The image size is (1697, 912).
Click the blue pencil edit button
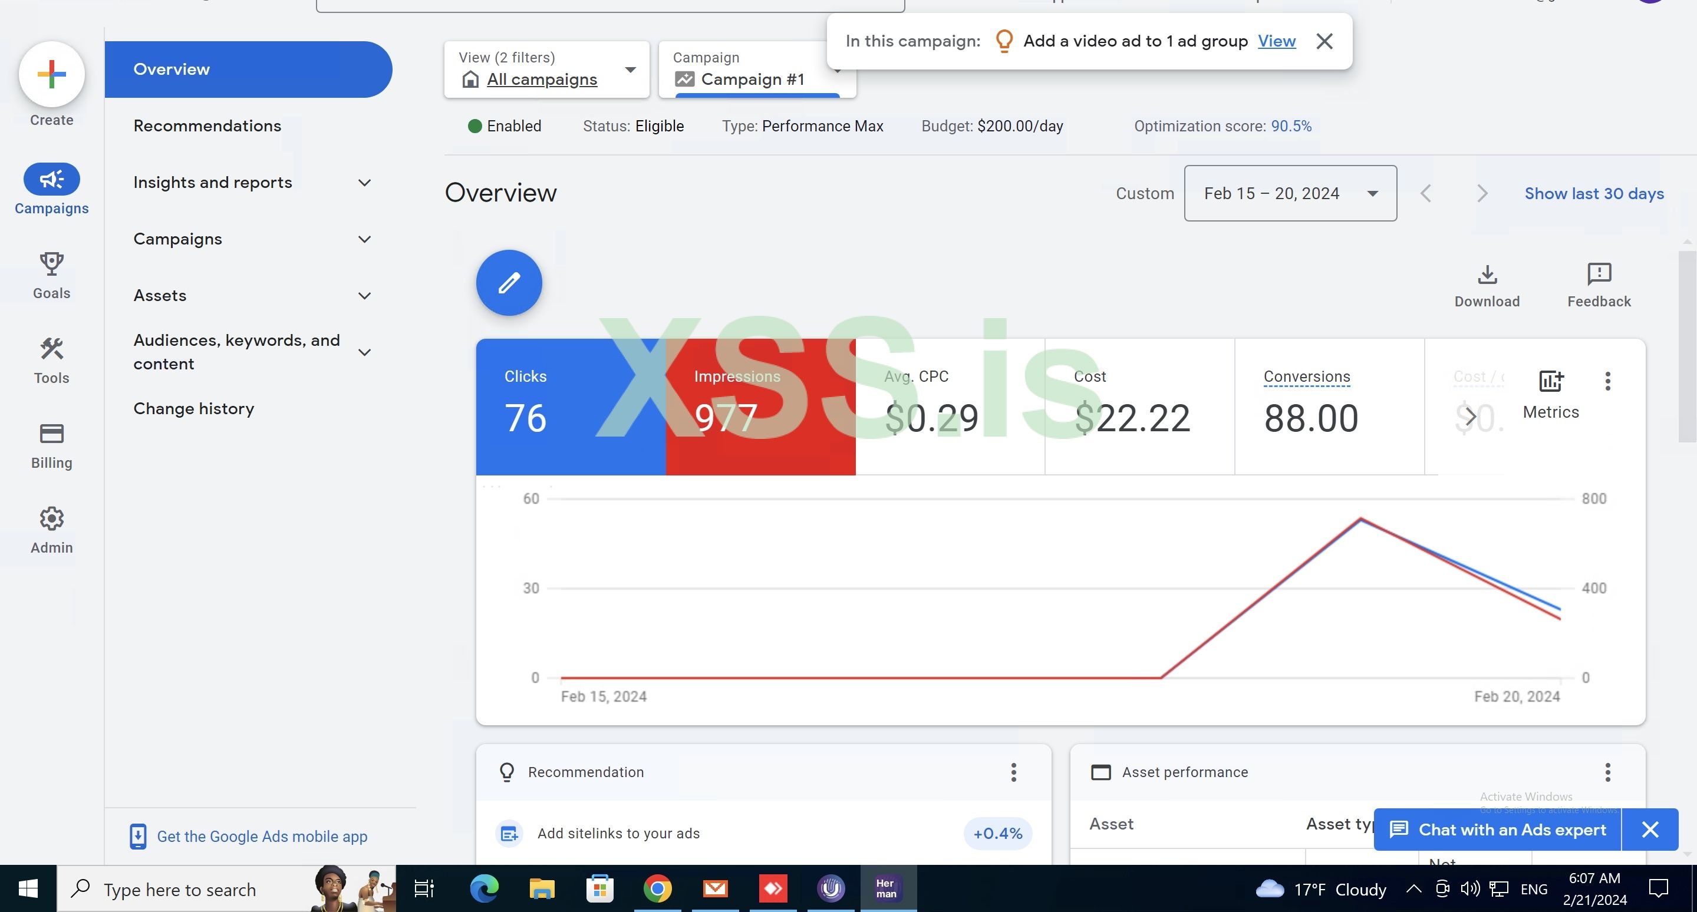pyautogui.click(x=509, y=283)
